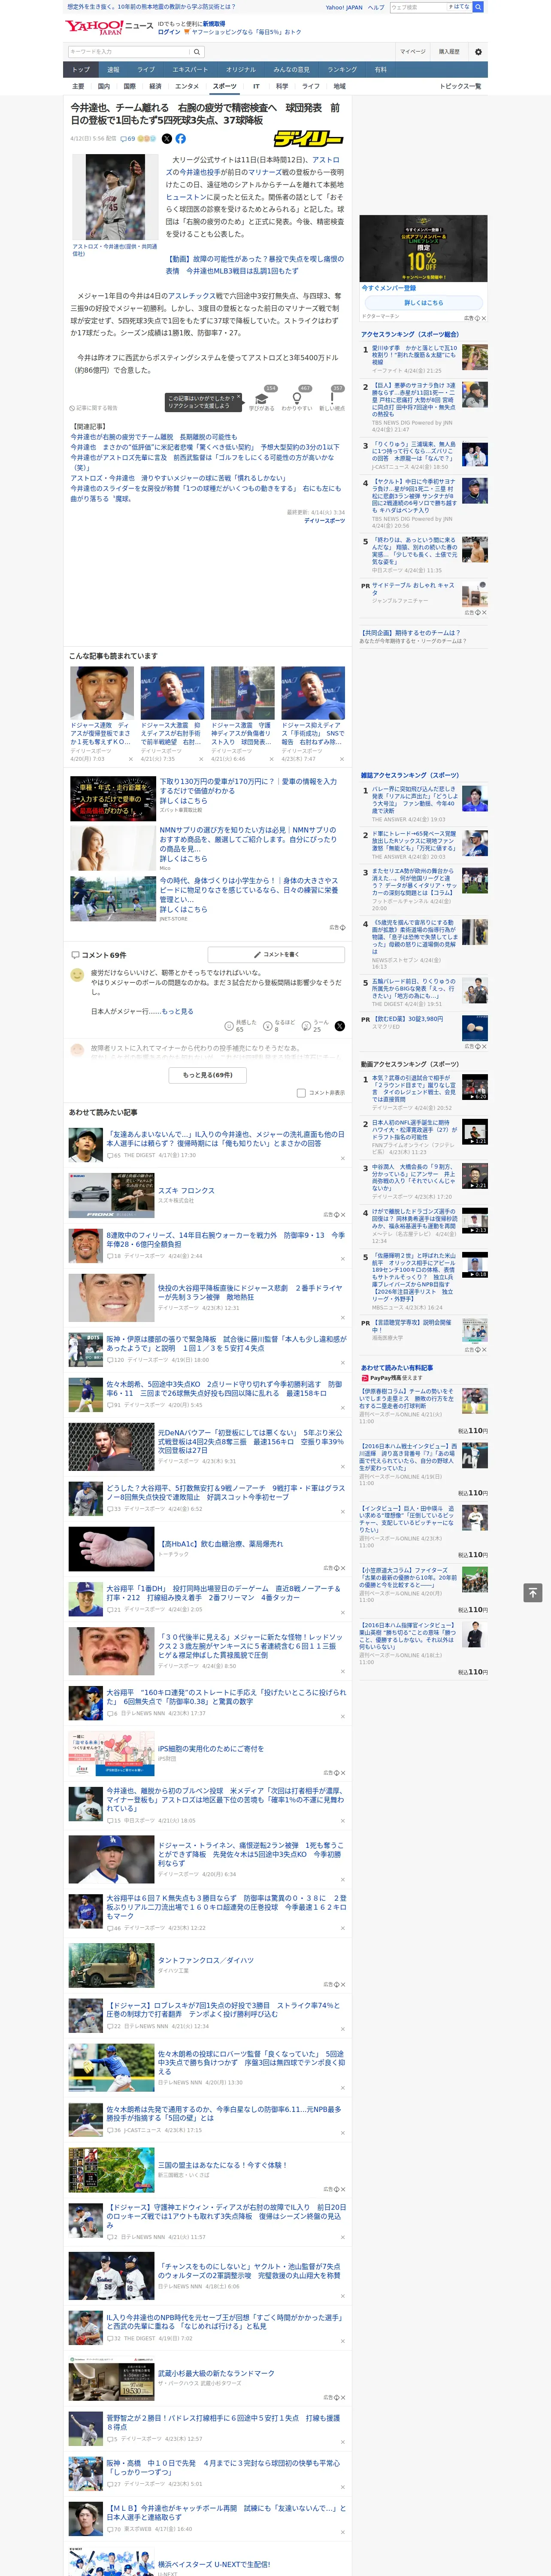Play the 6:20 ranking video
The height and width of the screenshot is (2576, 551).
click(475, 1087)
